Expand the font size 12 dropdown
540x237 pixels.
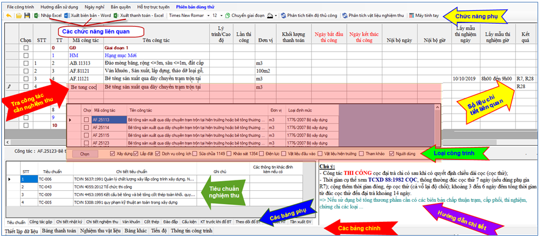(217, 15)
